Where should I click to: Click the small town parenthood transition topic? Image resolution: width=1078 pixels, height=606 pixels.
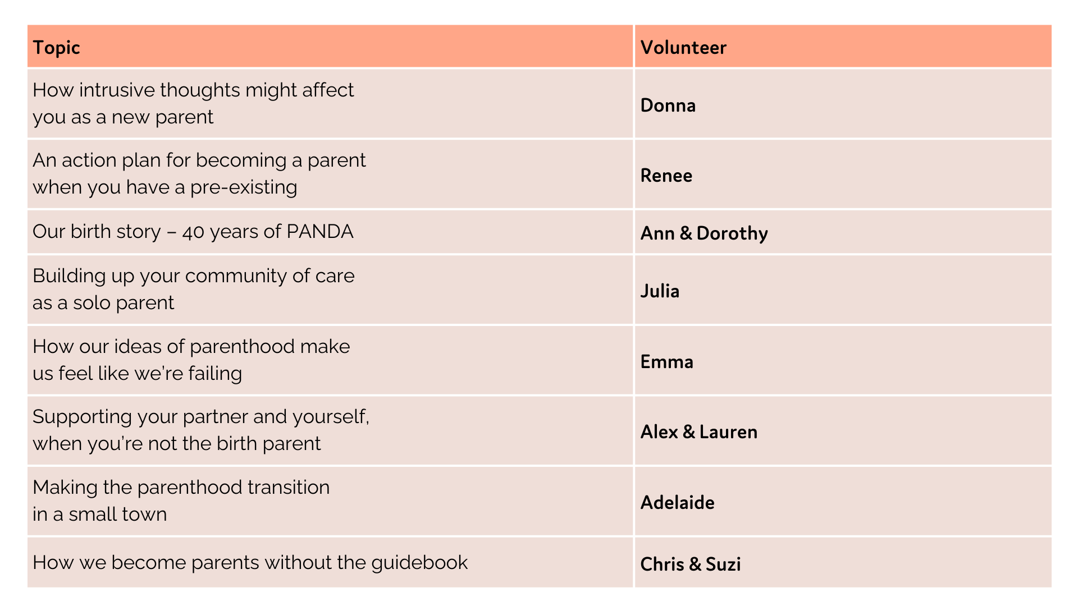tap(330, 501)
